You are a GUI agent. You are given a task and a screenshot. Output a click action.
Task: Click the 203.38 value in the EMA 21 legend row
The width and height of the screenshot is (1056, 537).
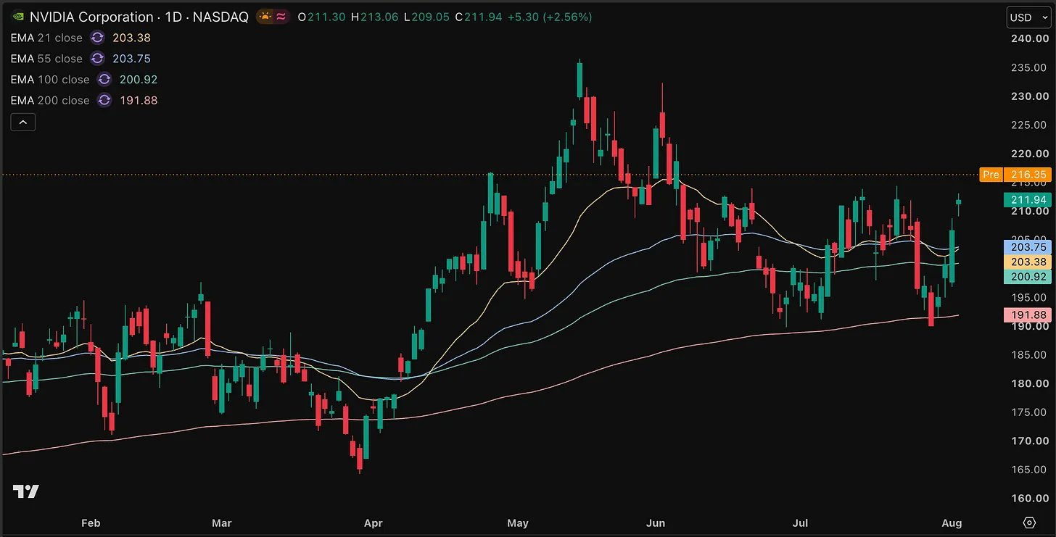click(x=131, y=38)
